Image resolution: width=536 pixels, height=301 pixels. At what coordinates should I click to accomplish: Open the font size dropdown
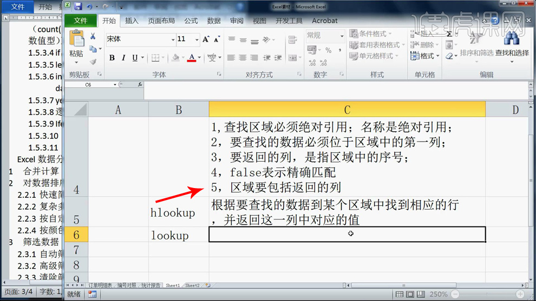click(x=197, y=39)
